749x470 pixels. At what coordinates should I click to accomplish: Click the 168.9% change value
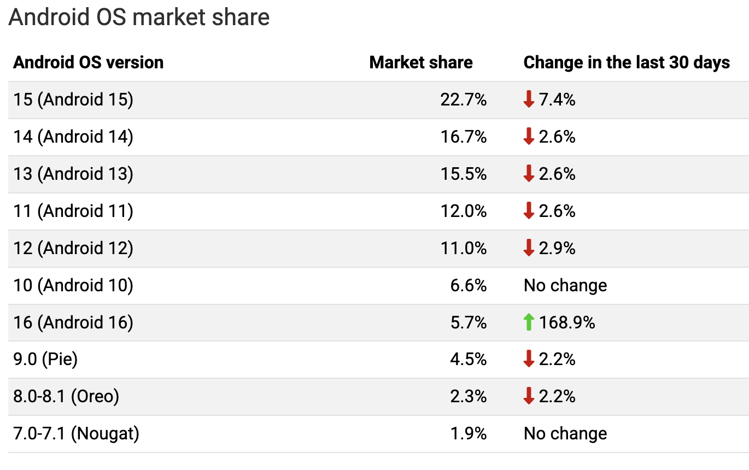pos(567,322)
